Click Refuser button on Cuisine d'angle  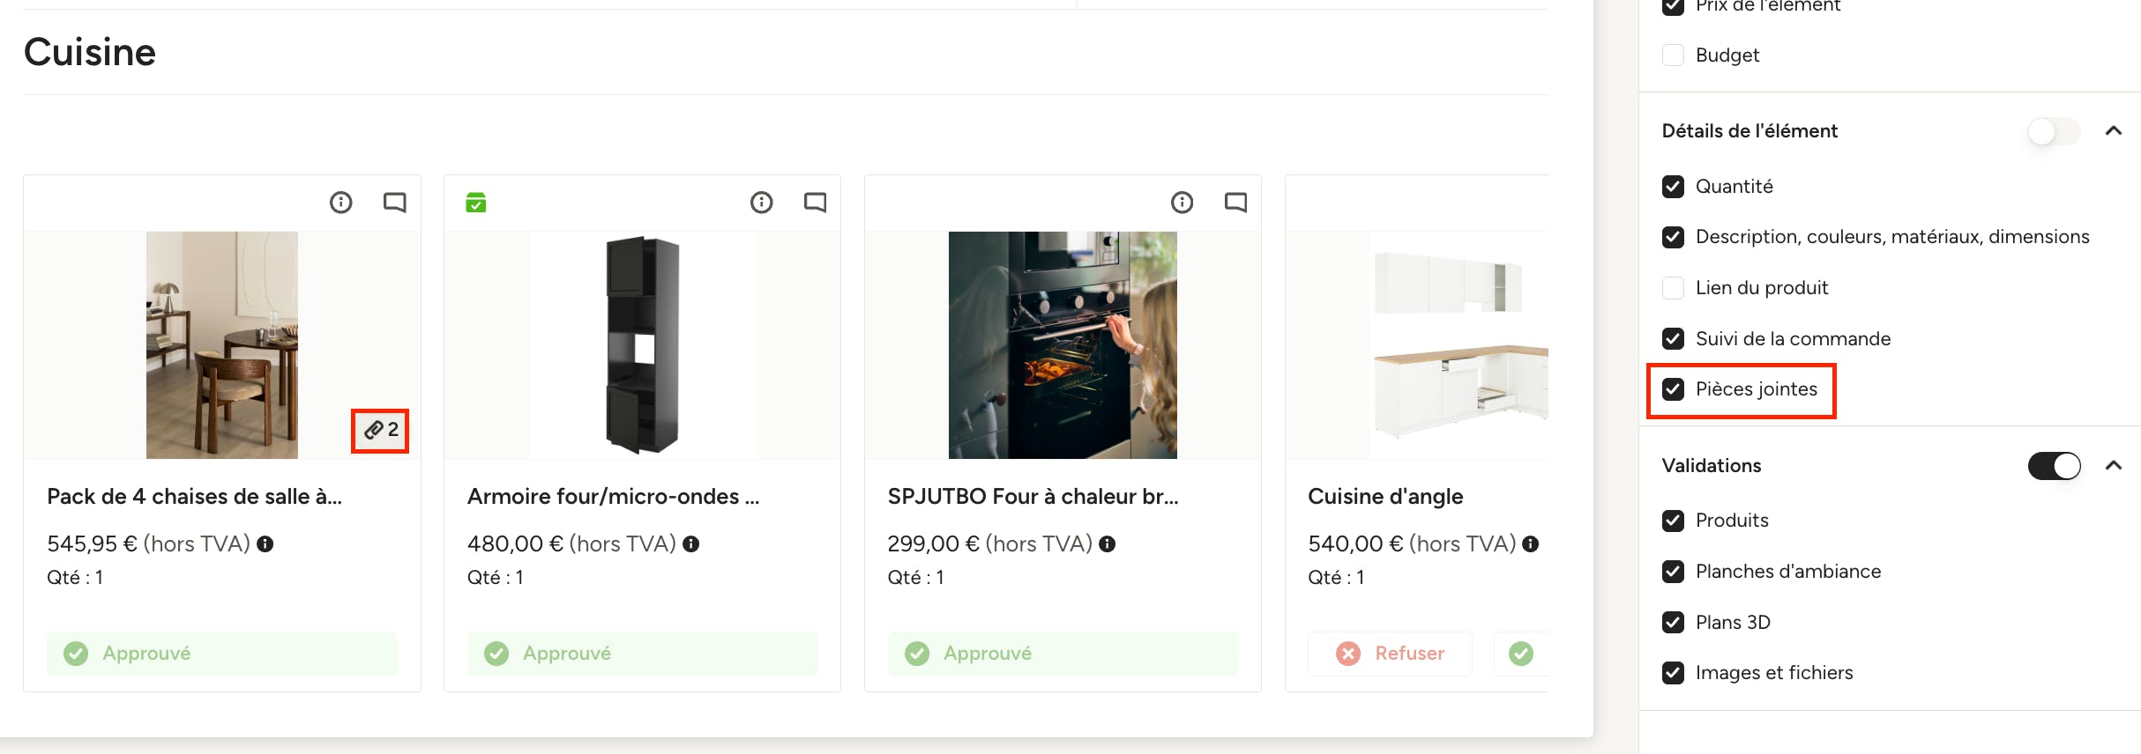[x=1390, y=654]
